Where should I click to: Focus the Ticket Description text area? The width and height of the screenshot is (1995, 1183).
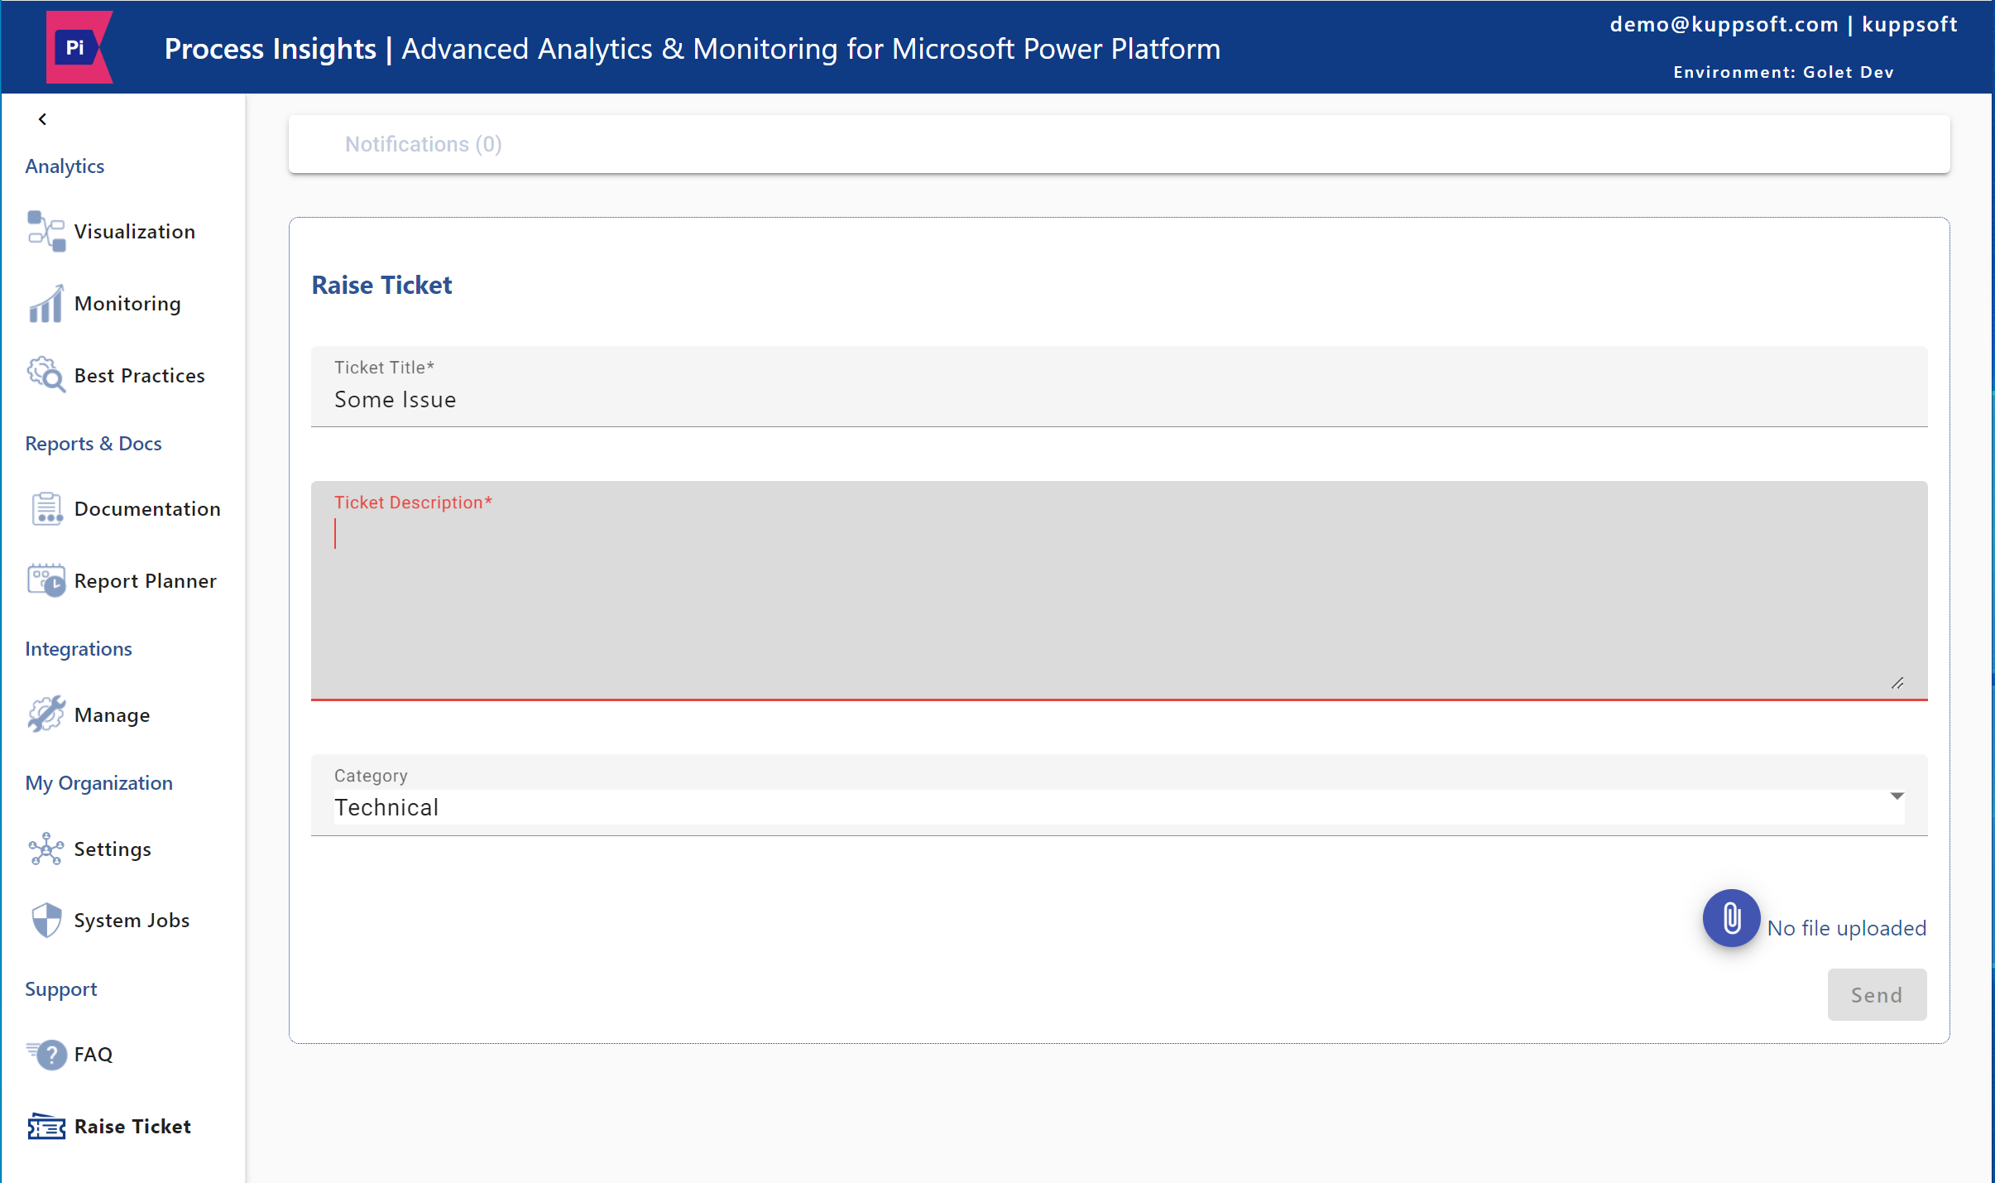pos(1119,590)
